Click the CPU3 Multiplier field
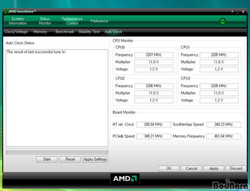Screen dimensions: 250x191 click(219, 93)
